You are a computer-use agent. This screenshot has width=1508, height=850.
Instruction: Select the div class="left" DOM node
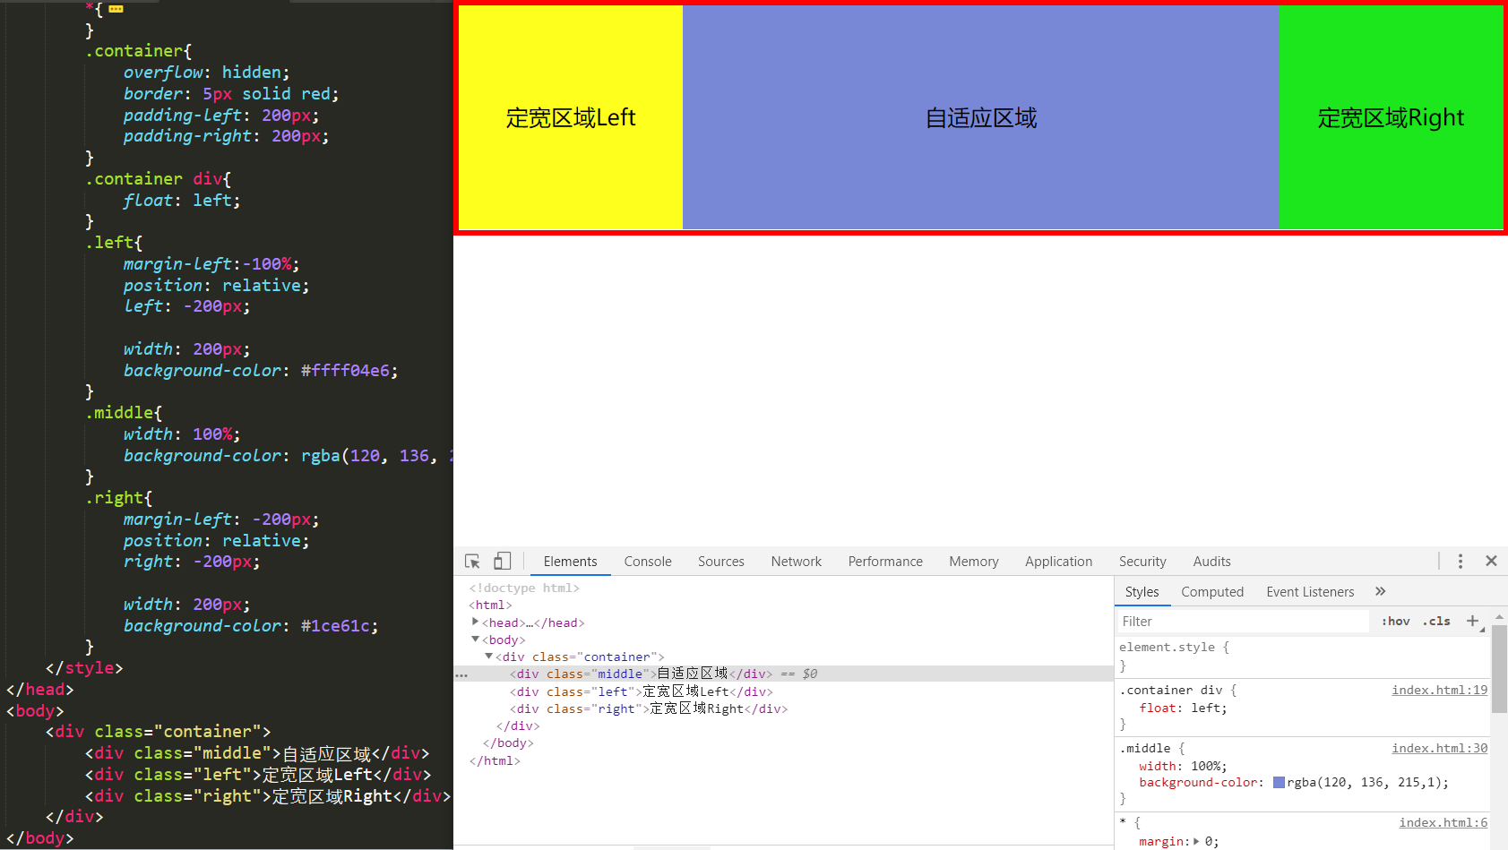pyautogui.click(x=641, y=691)
